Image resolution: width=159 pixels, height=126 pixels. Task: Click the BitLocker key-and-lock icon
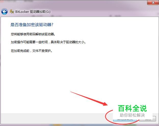pos(12,12)
